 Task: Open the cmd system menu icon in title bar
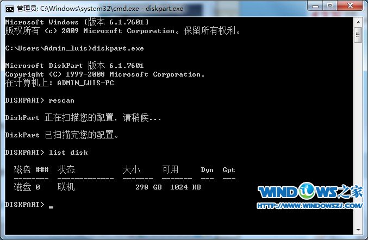point(10,9)
